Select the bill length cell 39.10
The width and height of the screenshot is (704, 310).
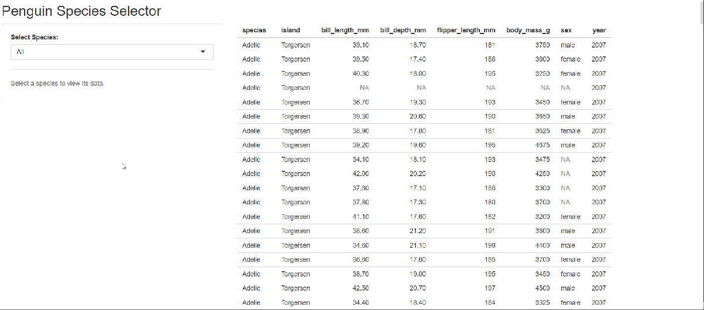tap(361, 45)
